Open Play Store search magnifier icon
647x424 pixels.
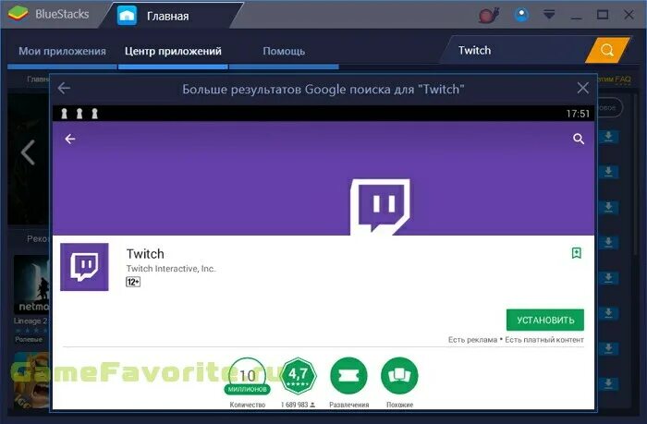579,139
